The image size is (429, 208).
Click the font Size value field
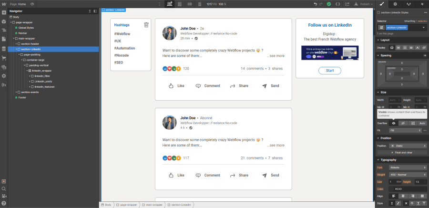(x=392, y=182)
